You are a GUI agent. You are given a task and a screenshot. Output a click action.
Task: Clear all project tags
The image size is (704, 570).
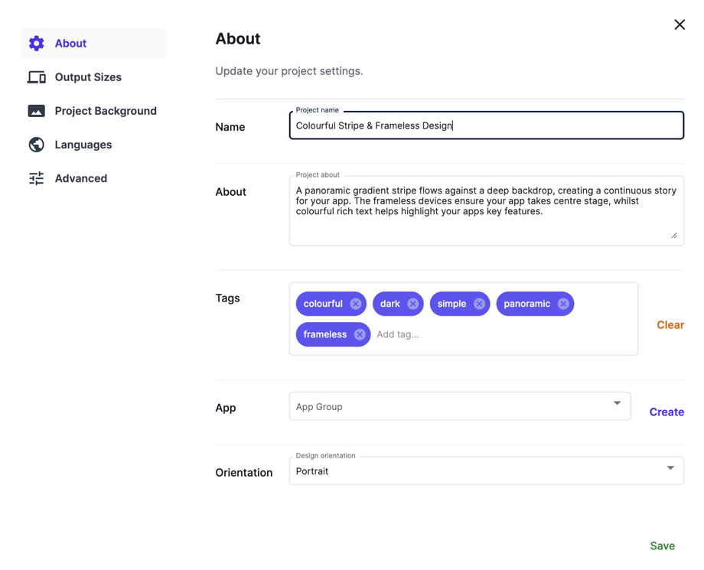click(670, 324)
